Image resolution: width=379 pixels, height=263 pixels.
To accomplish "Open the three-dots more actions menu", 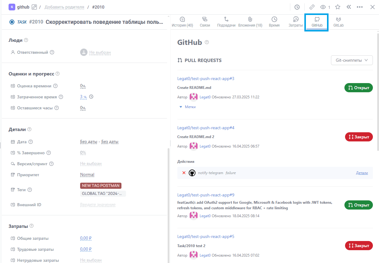I will pyautogui.click(x=360, y=7).
